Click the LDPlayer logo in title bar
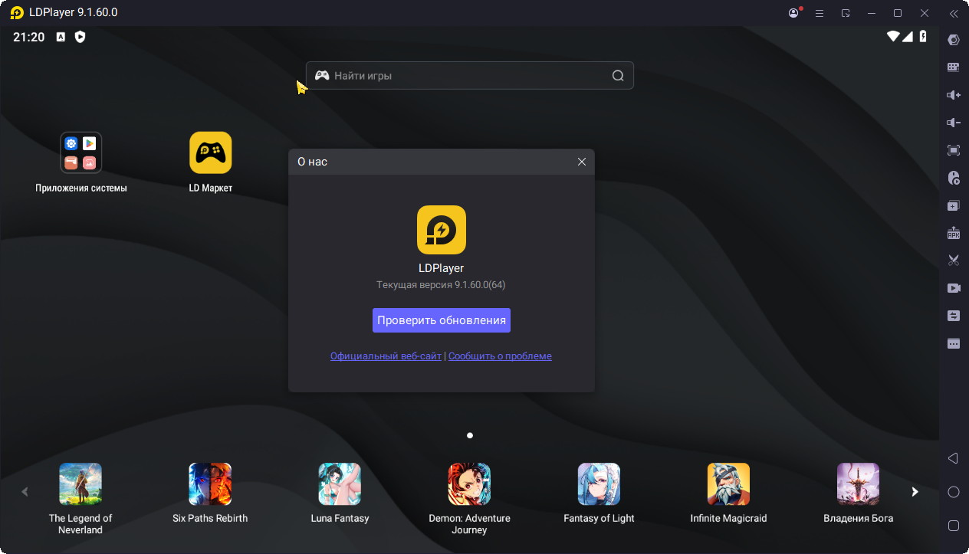 pyautogui.click(x=17, y=13)
